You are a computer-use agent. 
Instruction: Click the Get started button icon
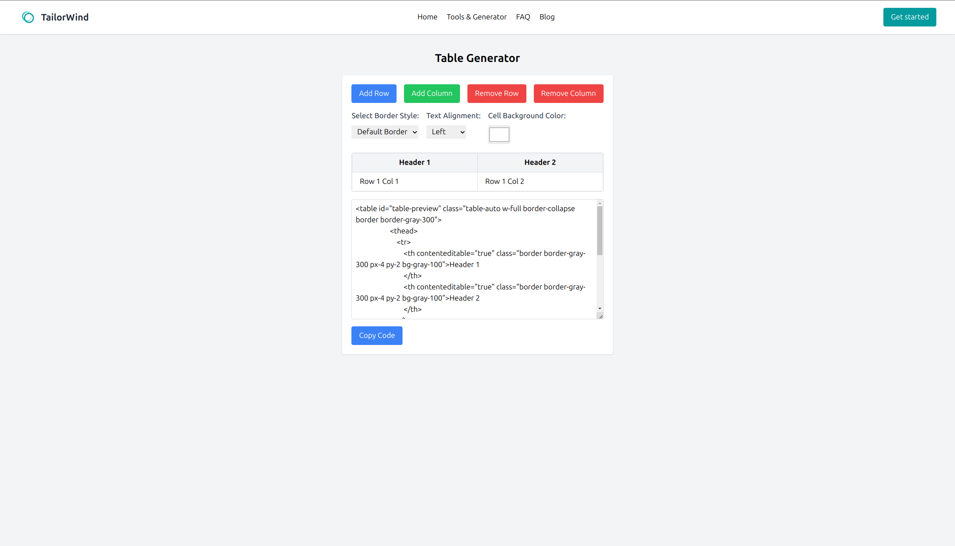[x=909, y=17]
